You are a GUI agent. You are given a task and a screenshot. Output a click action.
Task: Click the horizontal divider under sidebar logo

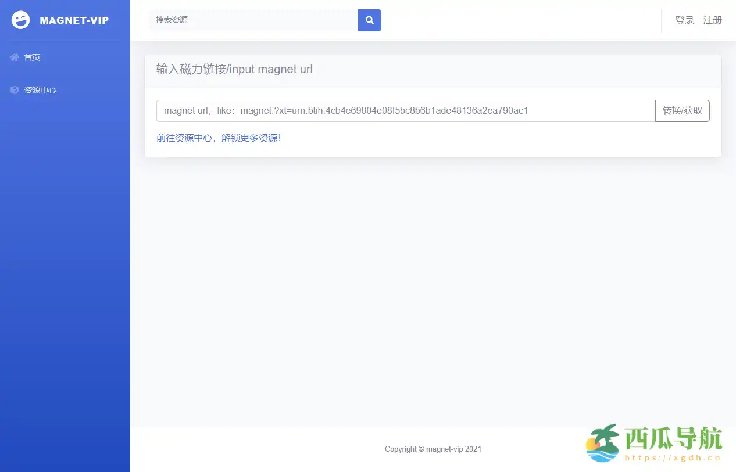click(65, 41)
